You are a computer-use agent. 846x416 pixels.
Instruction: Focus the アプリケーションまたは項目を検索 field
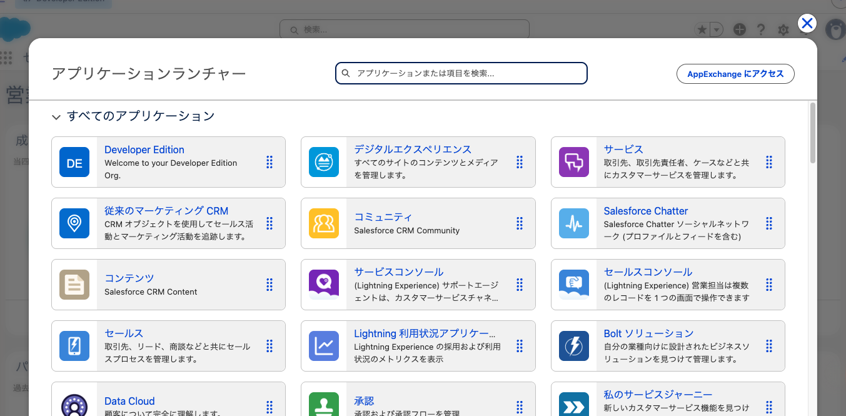click(x=461, y=73)
